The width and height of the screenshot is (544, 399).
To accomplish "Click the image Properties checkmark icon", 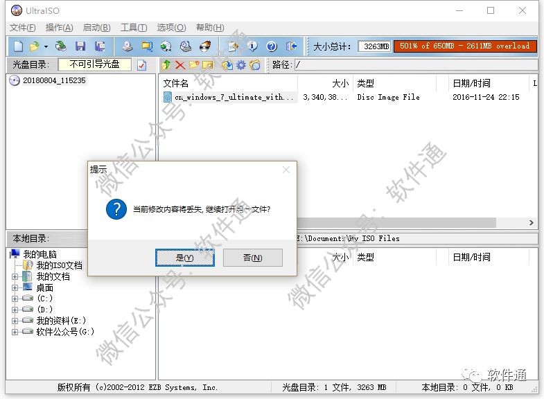I will click(141, 65).
